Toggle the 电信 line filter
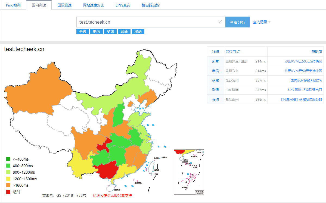 point(96,32)
